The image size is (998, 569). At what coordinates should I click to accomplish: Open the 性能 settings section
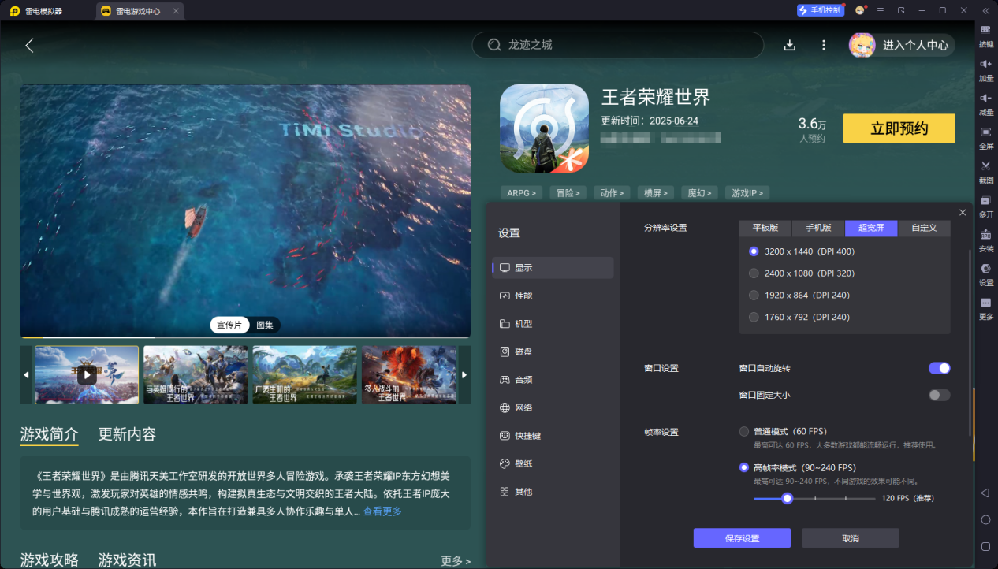523,296
